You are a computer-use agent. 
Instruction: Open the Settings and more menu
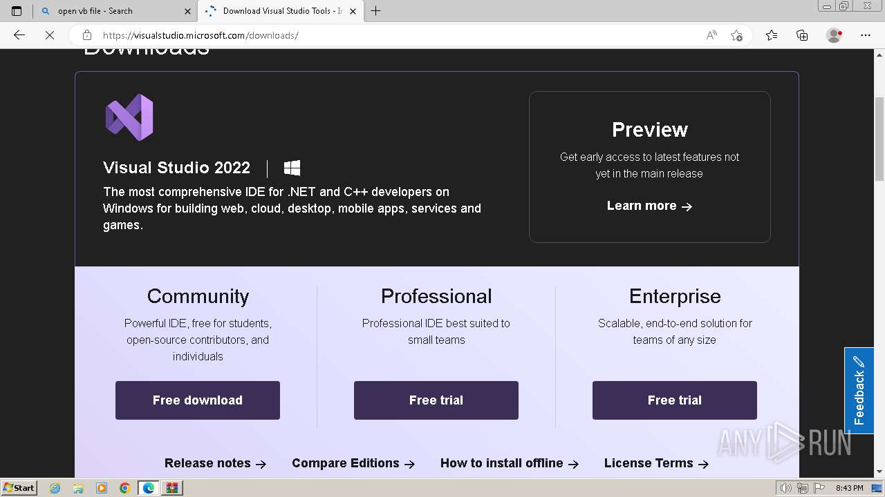(x=866, y=35)
